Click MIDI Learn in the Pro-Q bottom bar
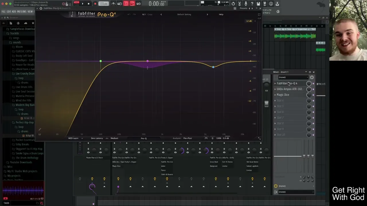This screenshot has width=367, height=206. pos(73,138)
